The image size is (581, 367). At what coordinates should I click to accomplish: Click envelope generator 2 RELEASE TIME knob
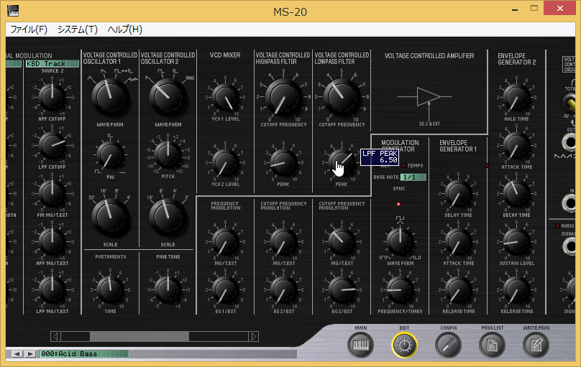point(516,289)
